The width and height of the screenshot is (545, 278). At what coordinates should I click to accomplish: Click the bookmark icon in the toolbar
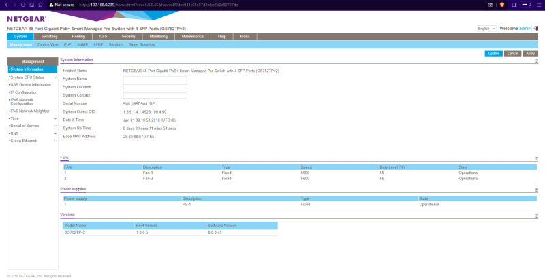40,5
